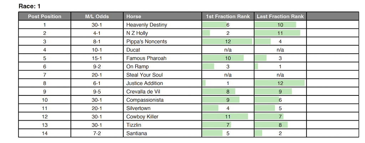Click the Post Position column header

tap(45, 16)
